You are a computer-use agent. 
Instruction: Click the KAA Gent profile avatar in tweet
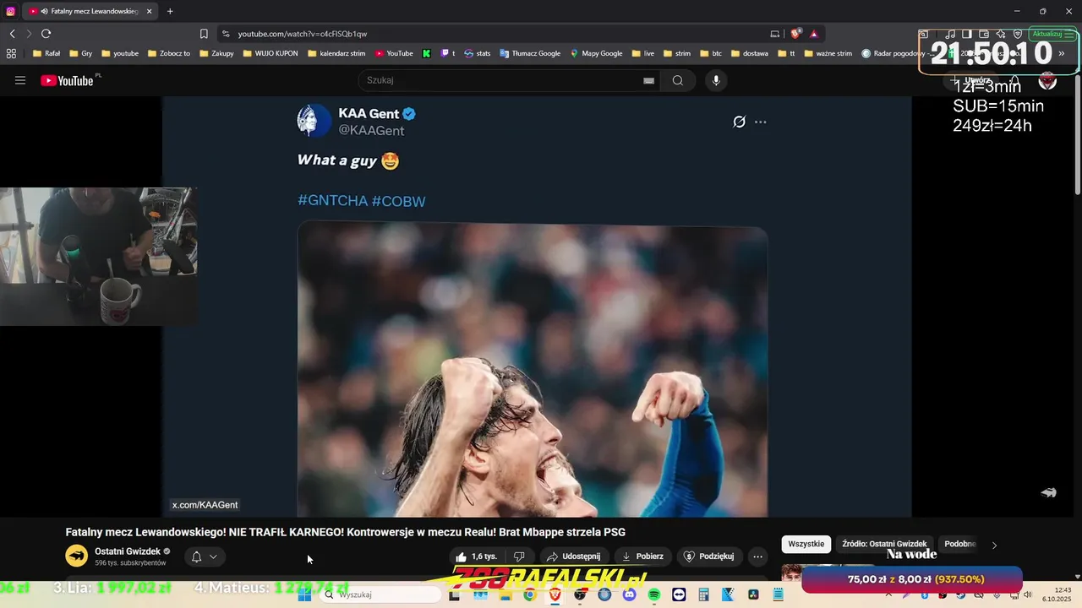(x=313, y=121)
